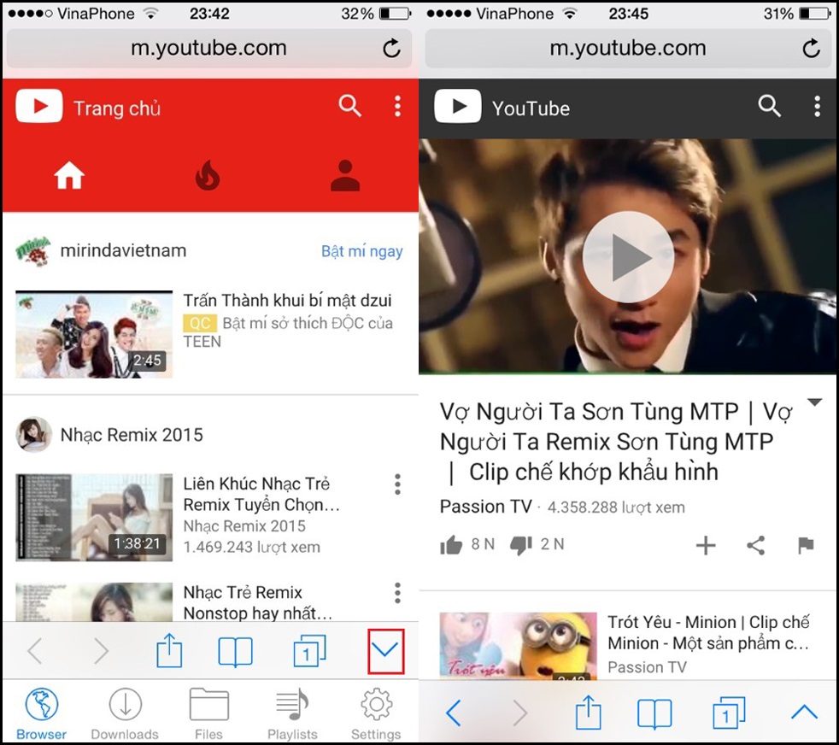This screenshot has height=745, width=839.
Task: Open YouTube search with the magnifier icon
Action: (x=350, y=107)
